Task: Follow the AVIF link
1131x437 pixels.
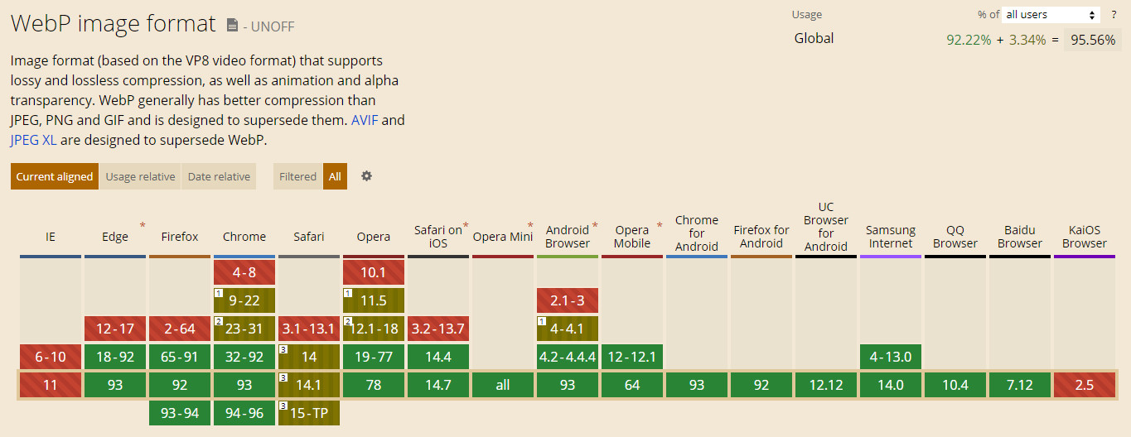Action: click(365, 120)
